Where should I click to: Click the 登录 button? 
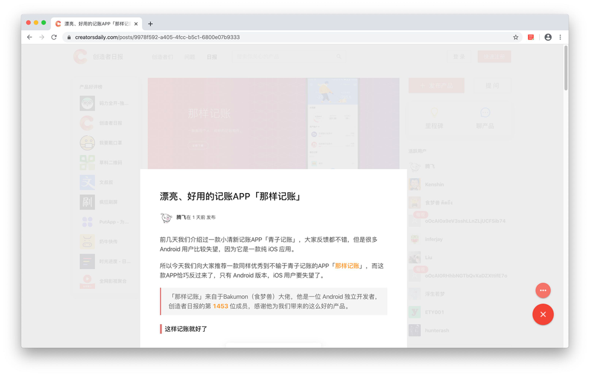458,57
